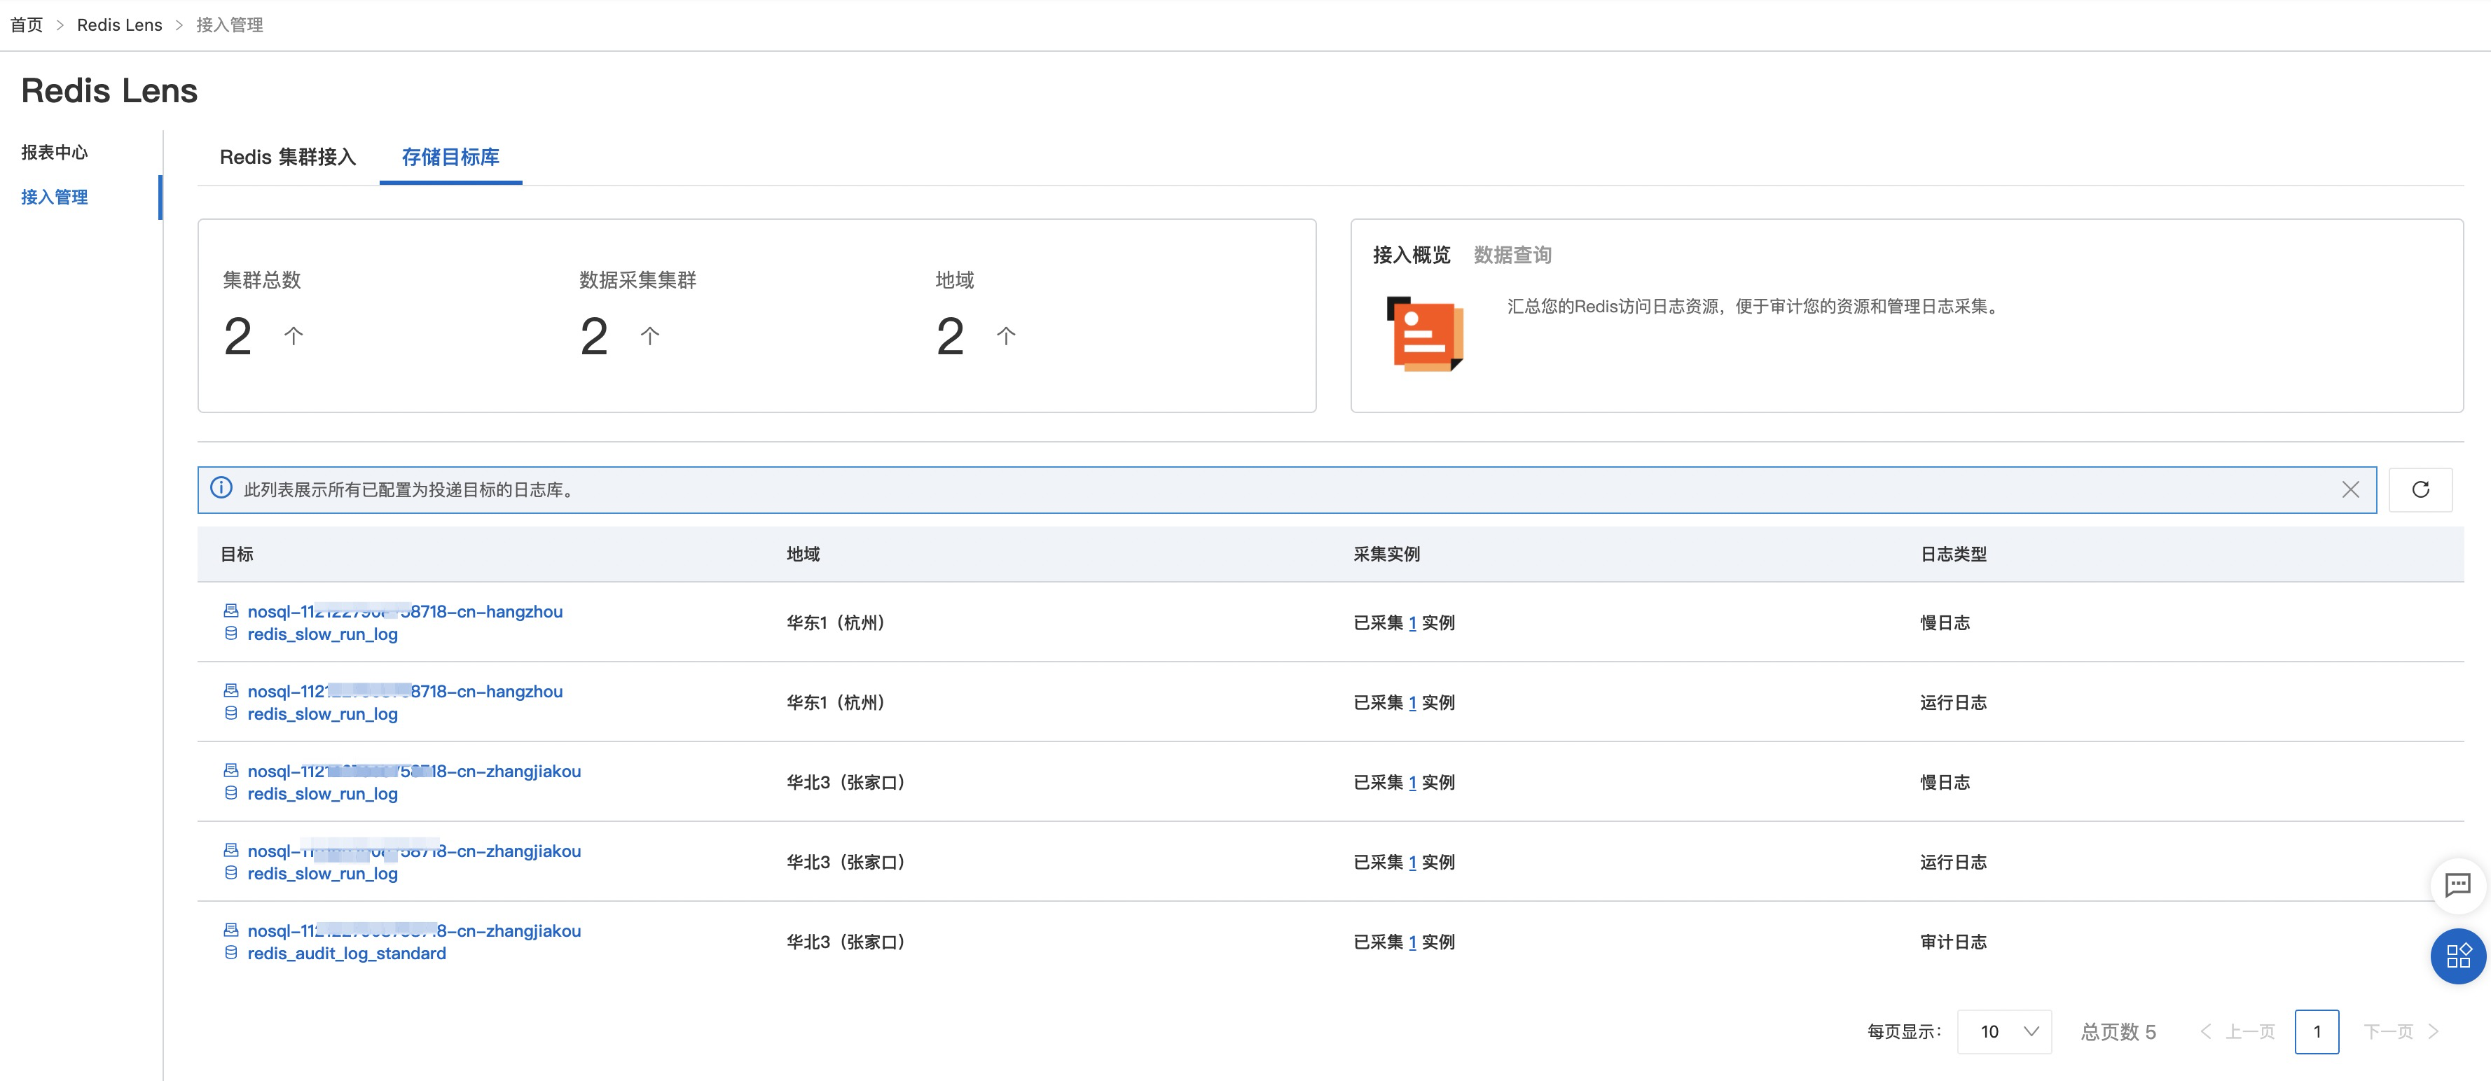Click project icon in 审计日志 row
This screenshot has height=1081, width=2491.
(231, 930)
